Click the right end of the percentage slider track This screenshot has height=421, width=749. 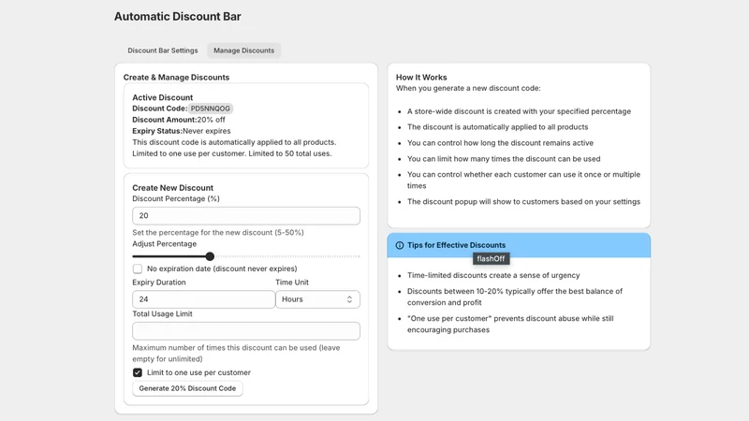359,256
